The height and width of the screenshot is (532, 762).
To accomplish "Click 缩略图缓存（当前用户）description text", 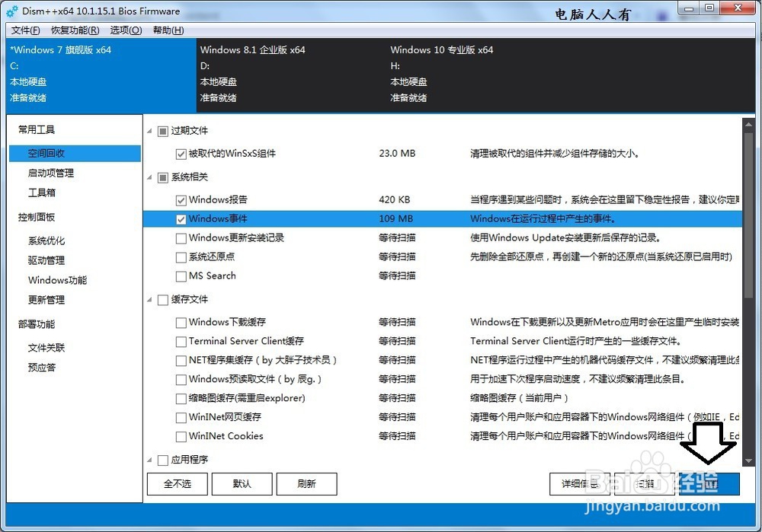I will click(x=519, y=398).
